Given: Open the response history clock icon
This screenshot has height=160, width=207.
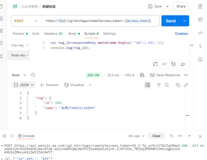Looking at the screenshot, I should (33, 75).
